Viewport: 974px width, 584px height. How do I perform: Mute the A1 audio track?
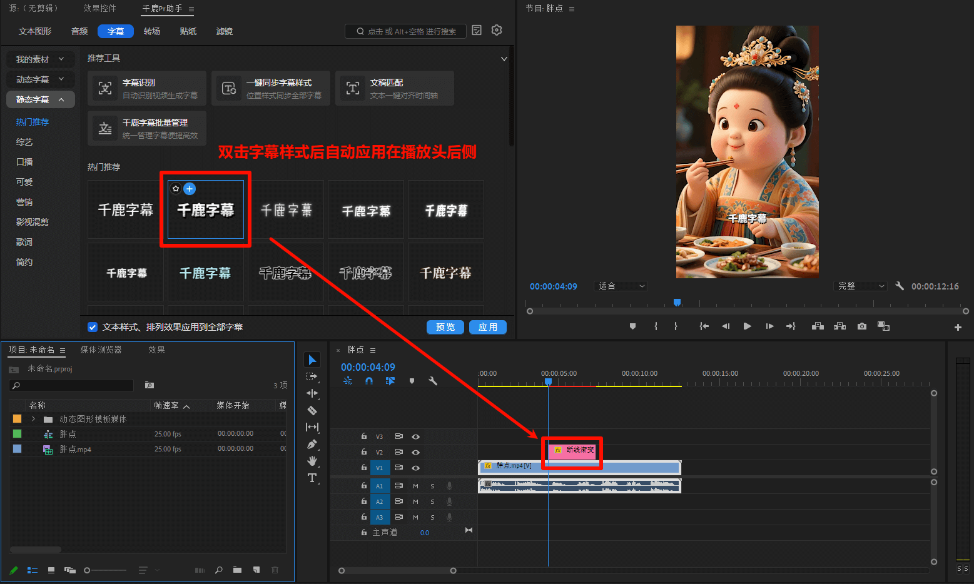[x=415, y=485]
